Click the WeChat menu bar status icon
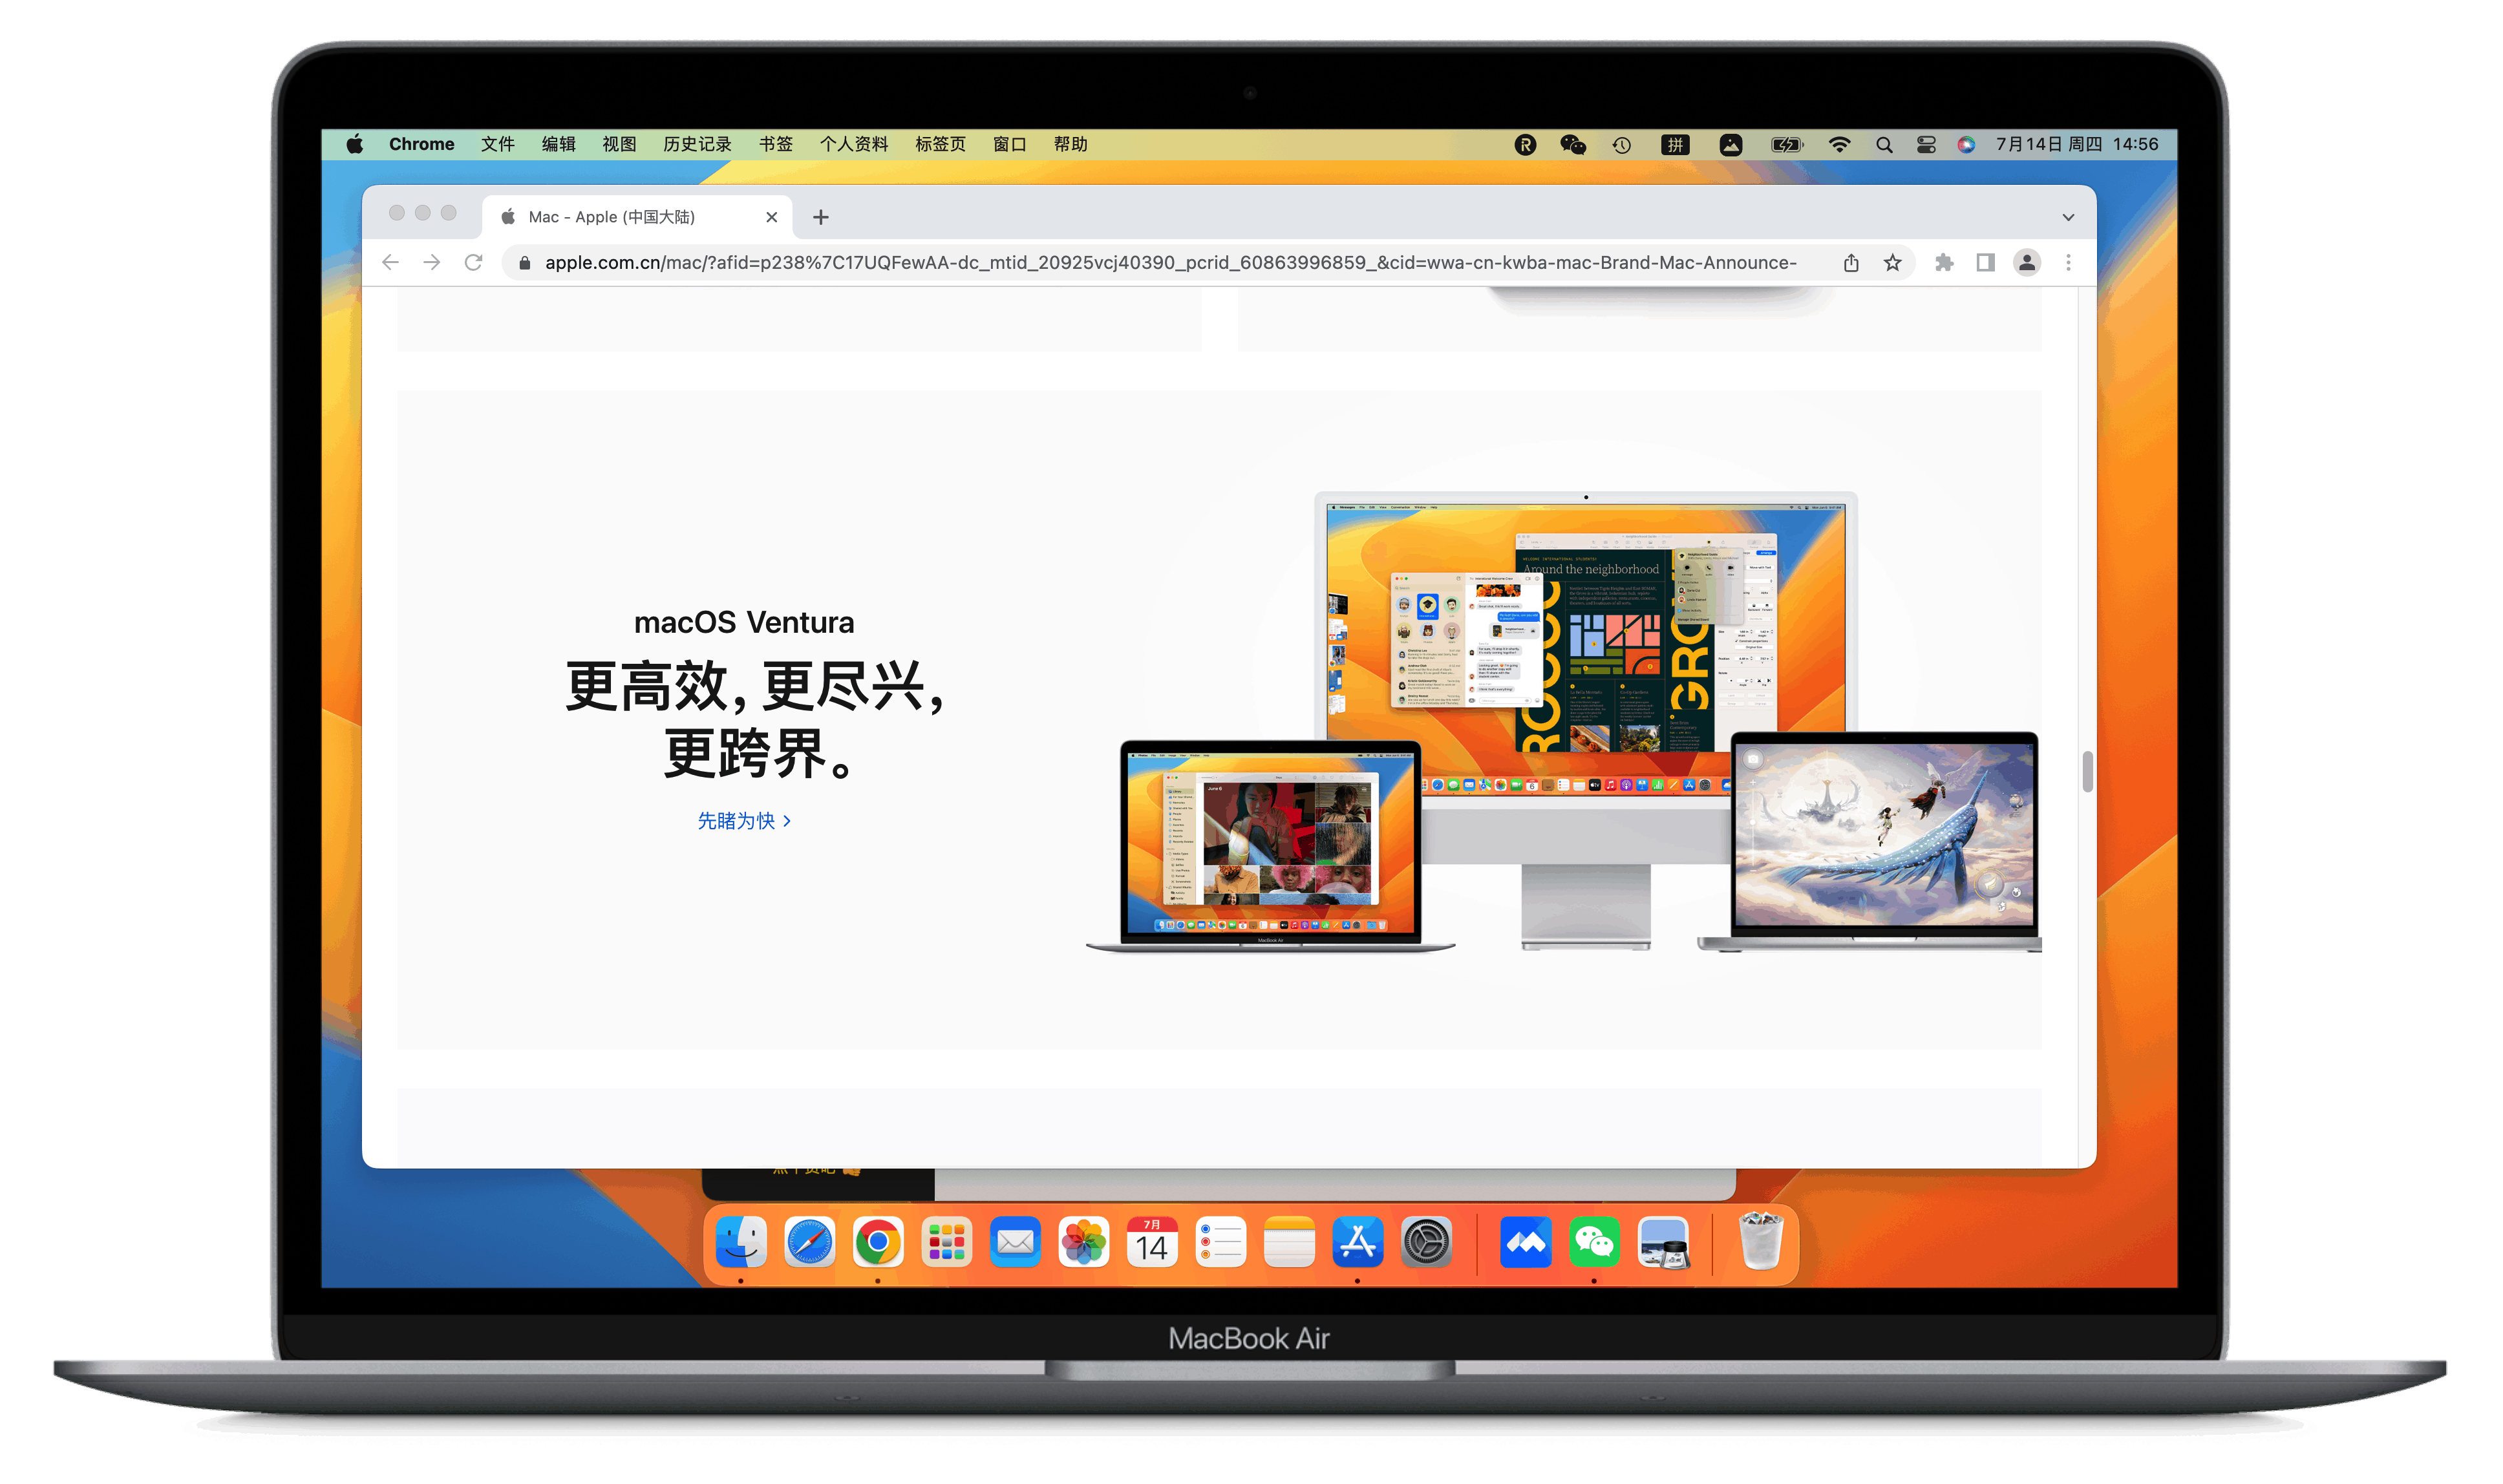 1573,145
